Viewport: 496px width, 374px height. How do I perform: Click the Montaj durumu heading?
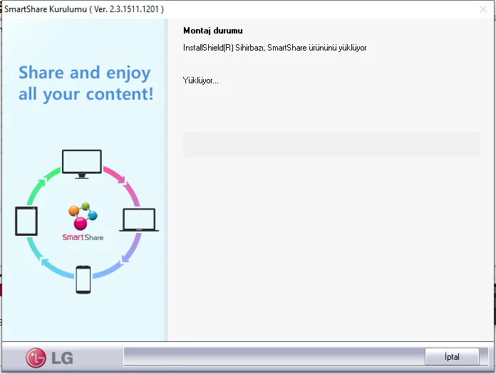pyautogui.click(x=213, y=31)
